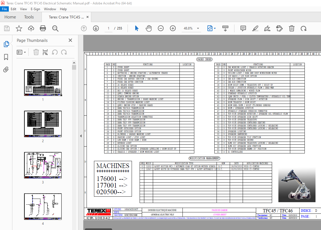Click the page number input field
321x230 pixels.
click(109, 28)
